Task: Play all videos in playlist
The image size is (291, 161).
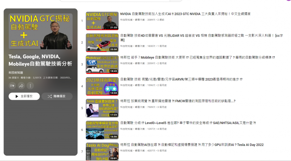Action: [x=24, y=96]
